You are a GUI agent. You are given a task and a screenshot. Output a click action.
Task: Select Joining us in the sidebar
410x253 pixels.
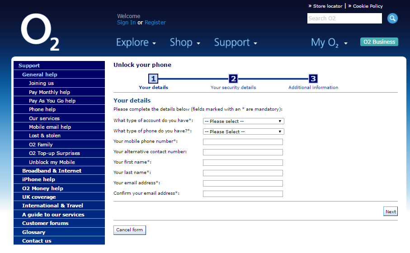(59, 83)
